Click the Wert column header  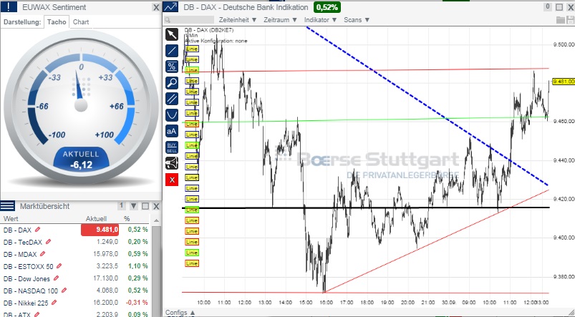click(x=11, y=219)
